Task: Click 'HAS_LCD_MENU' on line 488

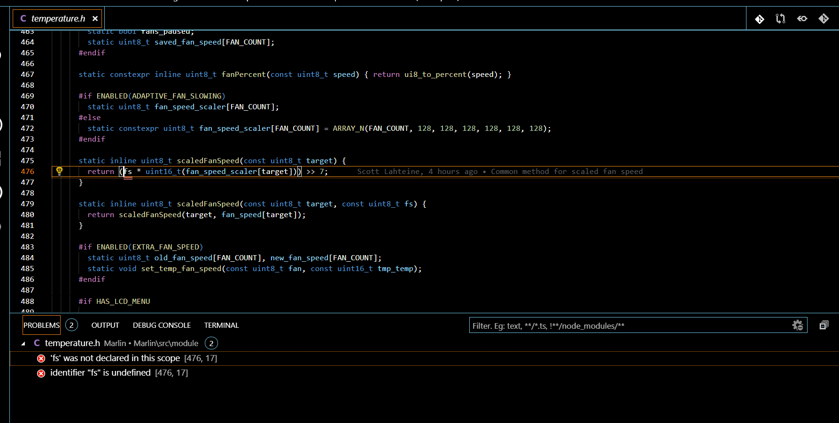Action: click(123, 302)
